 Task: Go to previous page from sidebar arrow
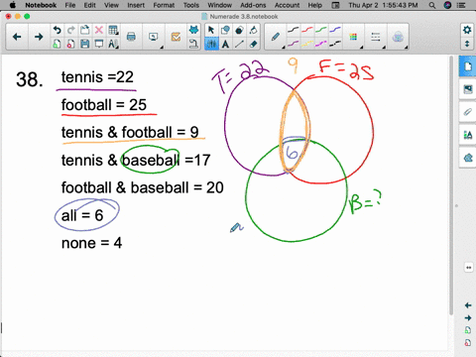(468, 305)
